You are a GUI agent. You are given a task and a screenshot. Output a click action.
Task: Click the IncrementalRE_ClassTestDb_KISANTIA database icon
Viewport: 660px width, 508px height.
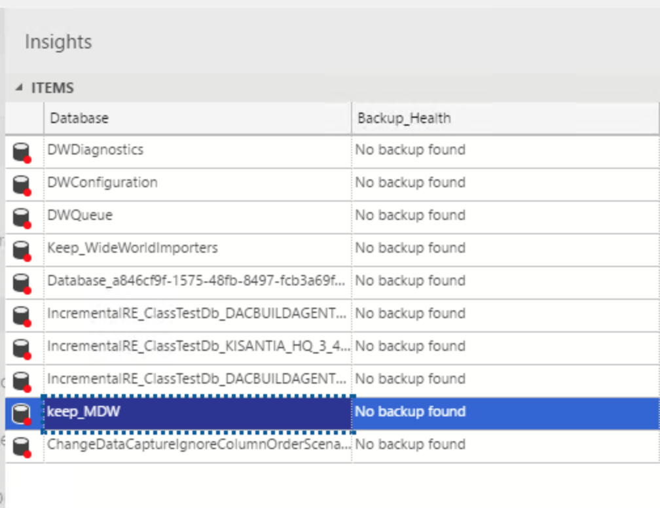pyautogui.click(x=21, y=346)
